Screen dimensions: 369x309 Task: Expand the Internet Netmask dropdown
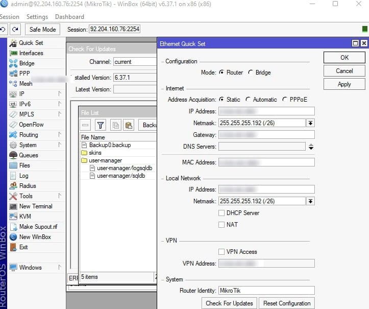point(310,123)
